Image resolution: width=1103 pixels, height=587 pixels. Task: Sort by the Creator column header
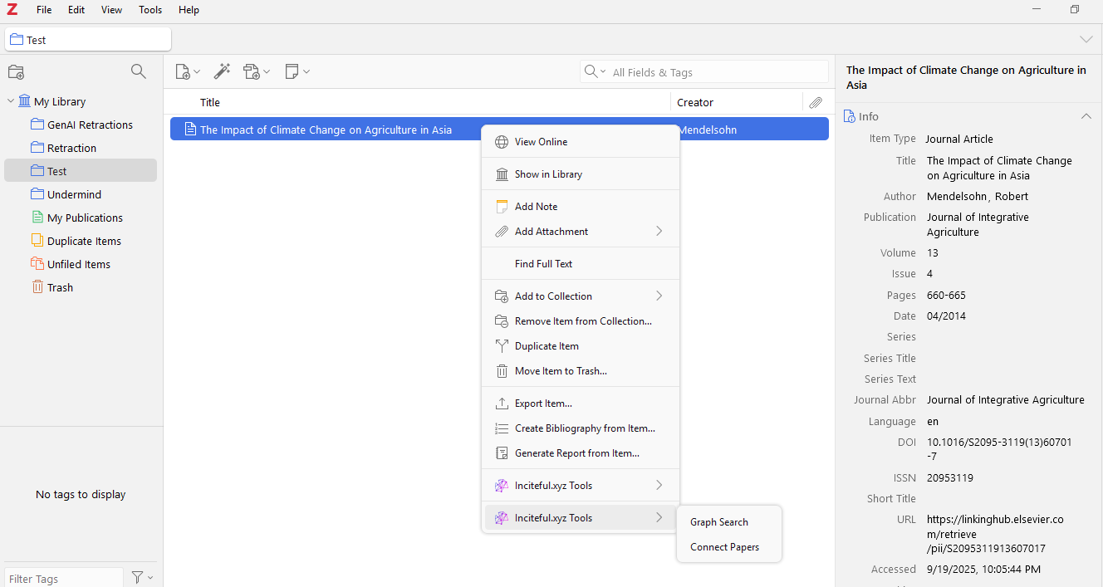click(x=695, y=103)
